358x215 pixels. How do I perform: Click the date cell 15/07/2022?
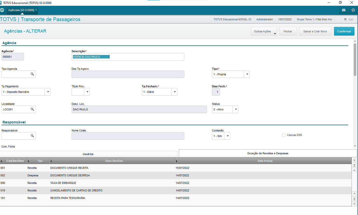182,168
